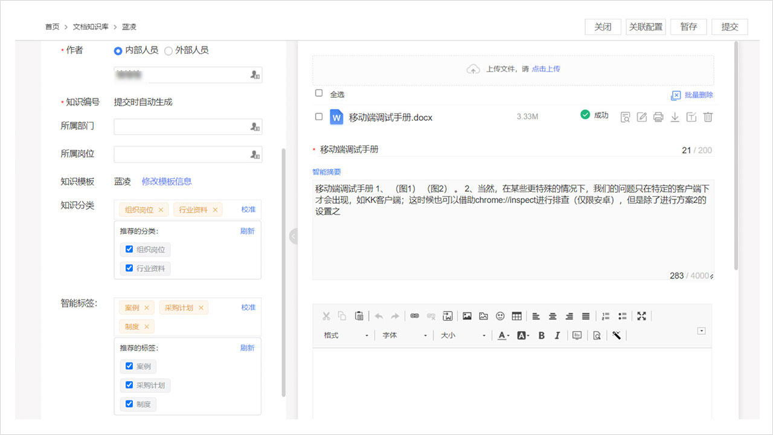
Task: Open the 字体 font dropdown
Action: [x=405, y=335]
